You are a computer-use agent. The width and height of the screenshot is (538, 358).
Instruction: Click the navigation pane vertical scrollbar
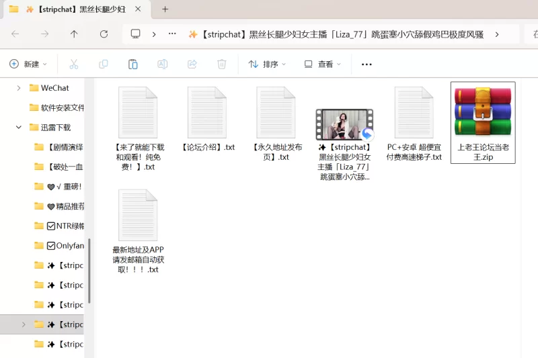(x=89, y=269)
